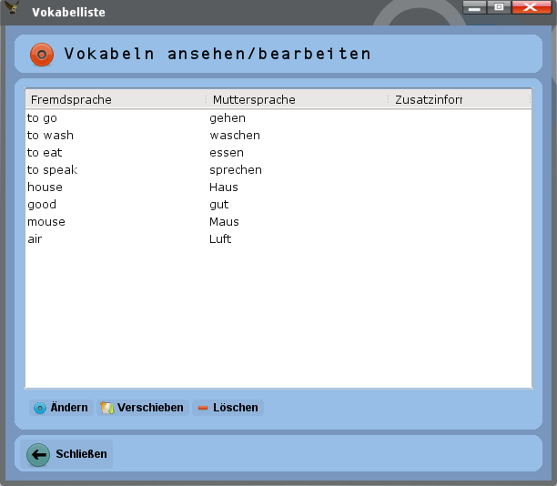The image size is (557, 486).
Task: Click the translation 'gehen'
Action: [228, 118]
